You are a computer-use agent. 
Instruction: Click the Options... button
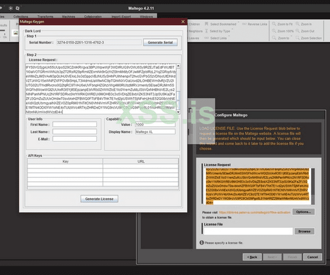[x=303, y=212]
